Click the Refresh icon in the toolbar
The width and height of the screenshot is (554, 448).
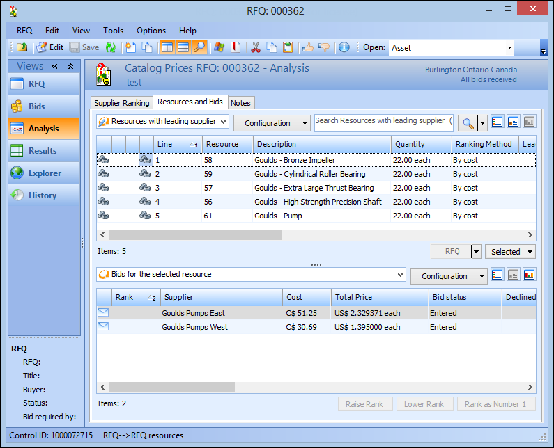pos(110,47)
